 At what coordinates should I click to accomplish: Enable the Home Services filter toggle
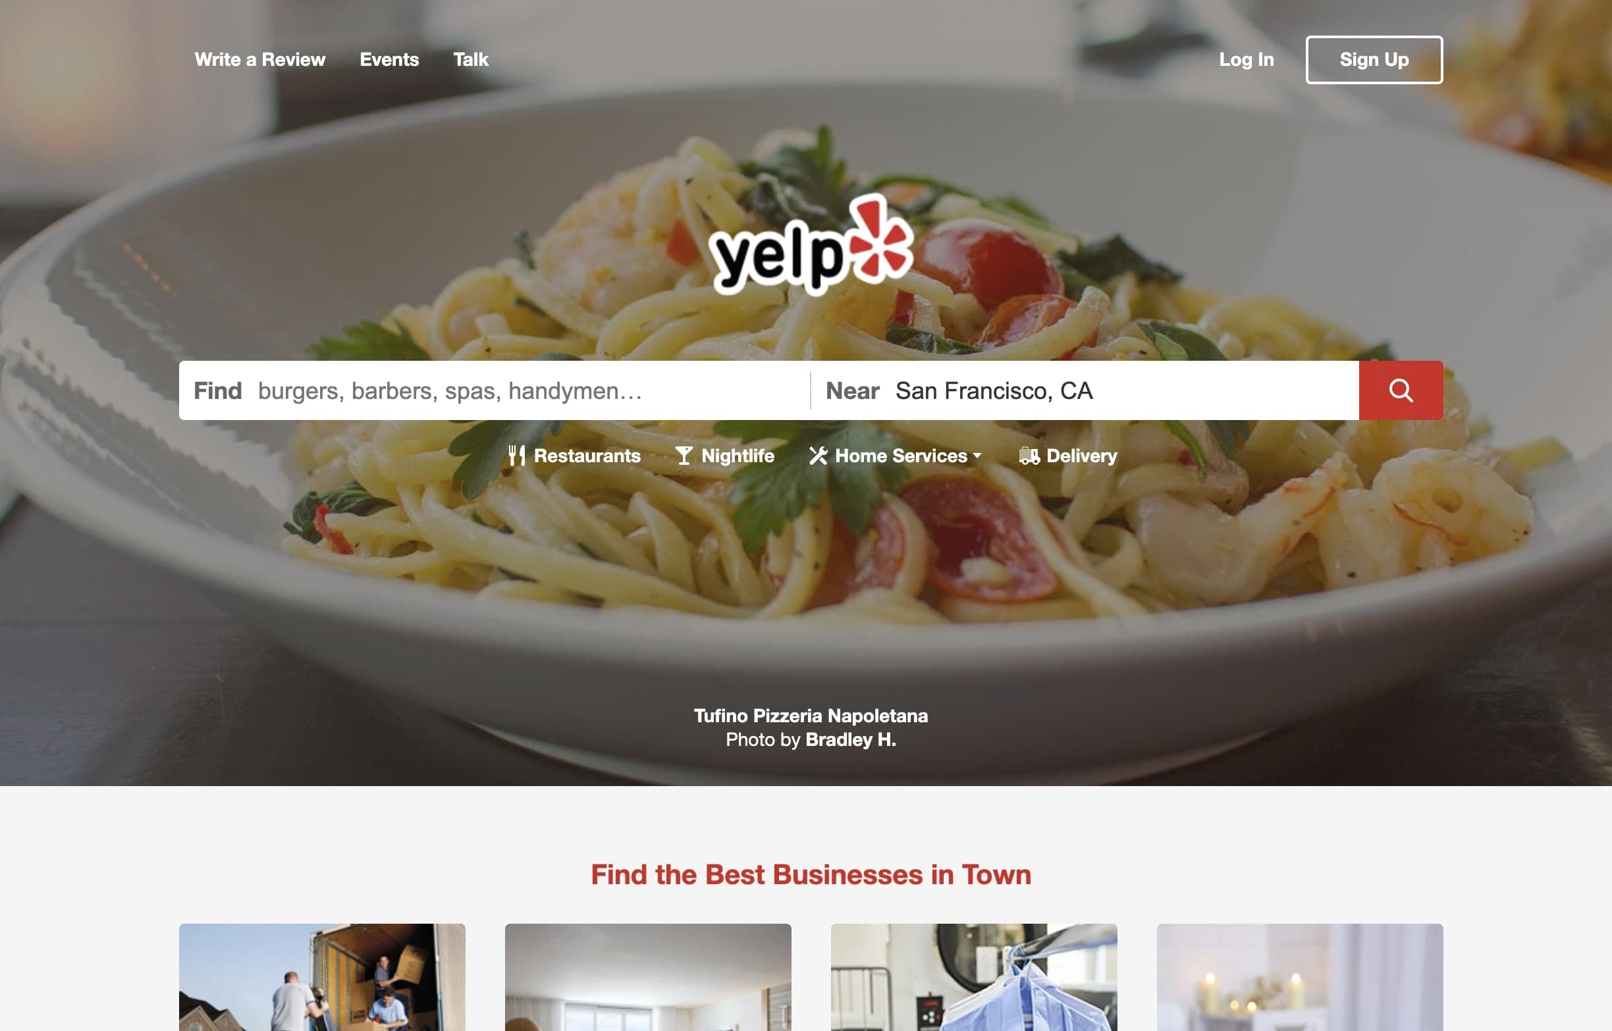[x=896, y=456]
